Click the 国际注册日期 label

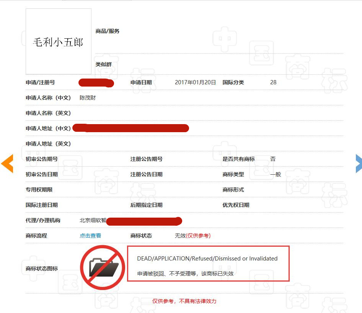click(42, 205)
